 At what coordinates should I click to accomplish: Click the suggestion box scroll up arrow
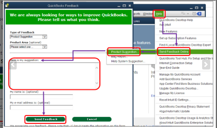click(97, 68)
